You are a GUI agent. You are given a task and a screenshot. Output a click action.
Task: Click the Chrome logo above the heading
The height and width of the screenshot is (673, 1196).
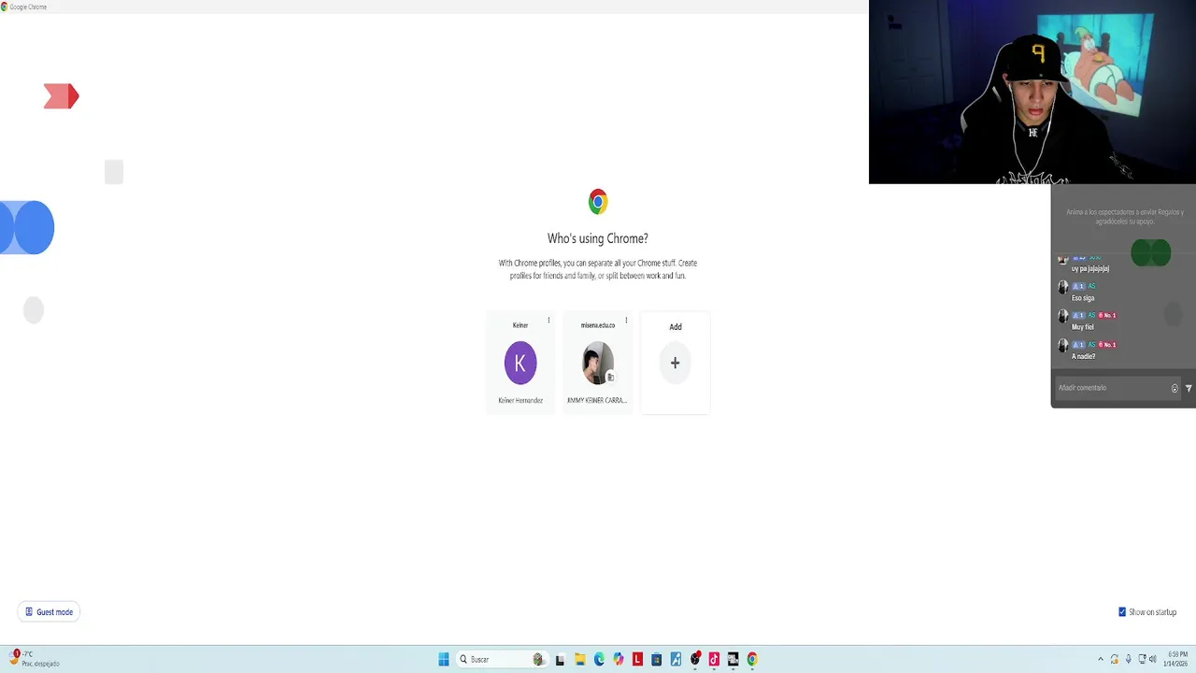[598, 201]
